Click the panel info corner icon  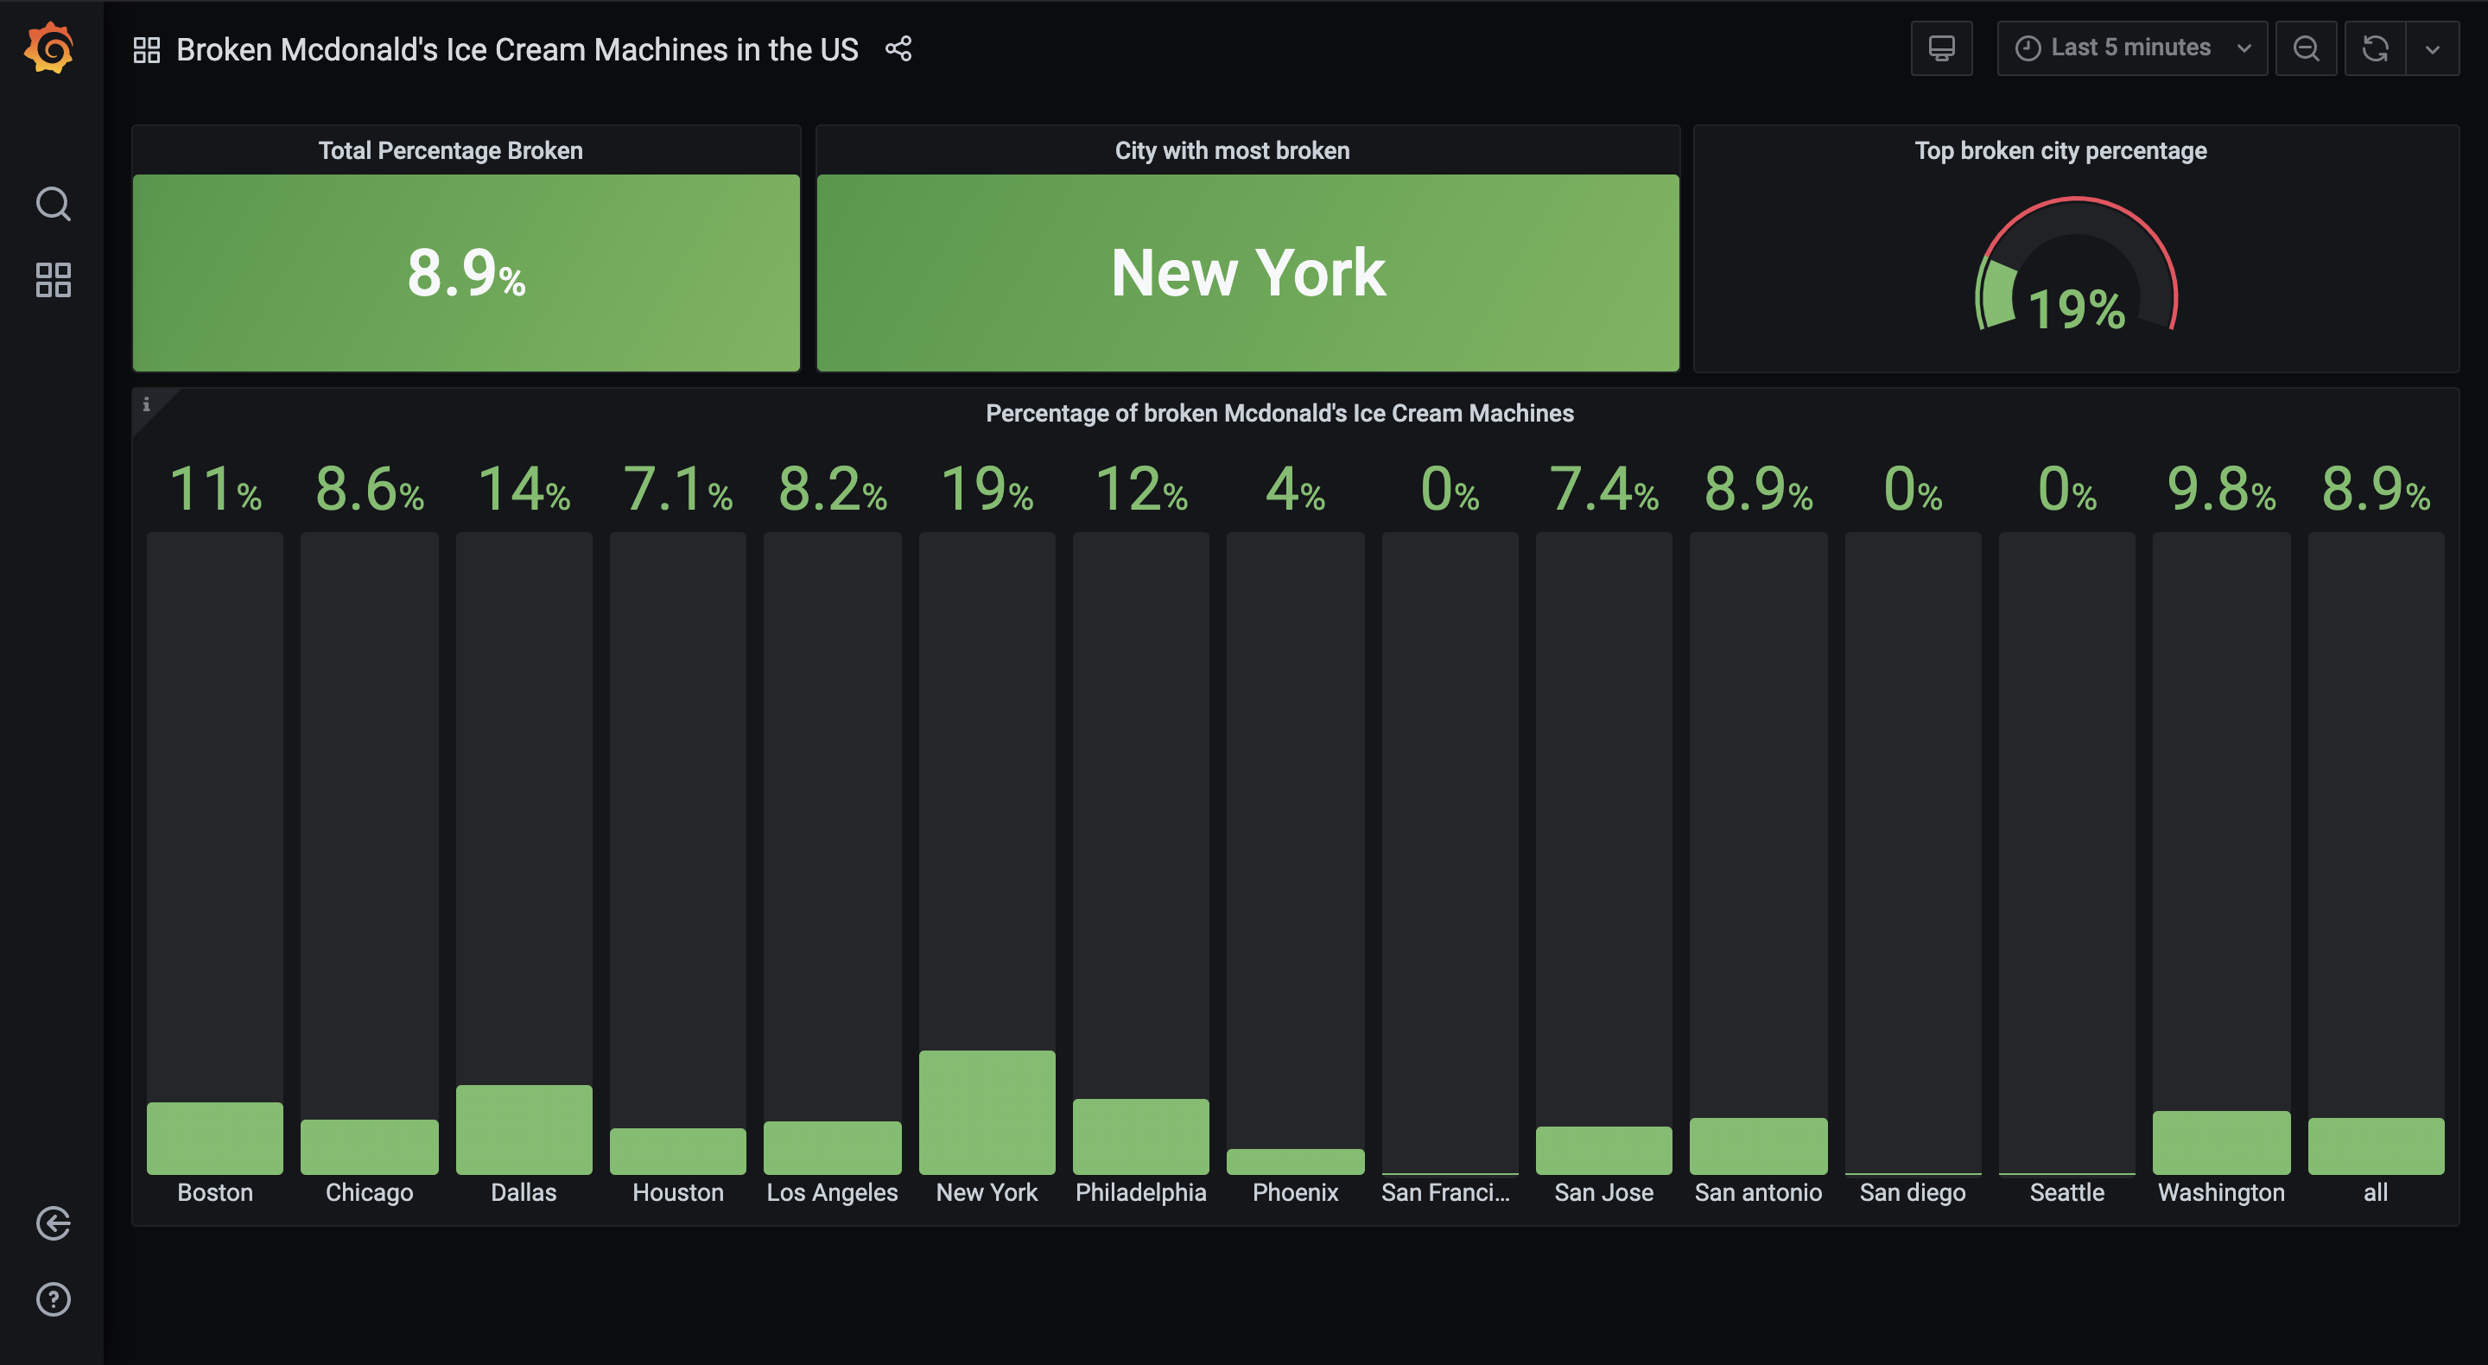click(x=147, y=405)
